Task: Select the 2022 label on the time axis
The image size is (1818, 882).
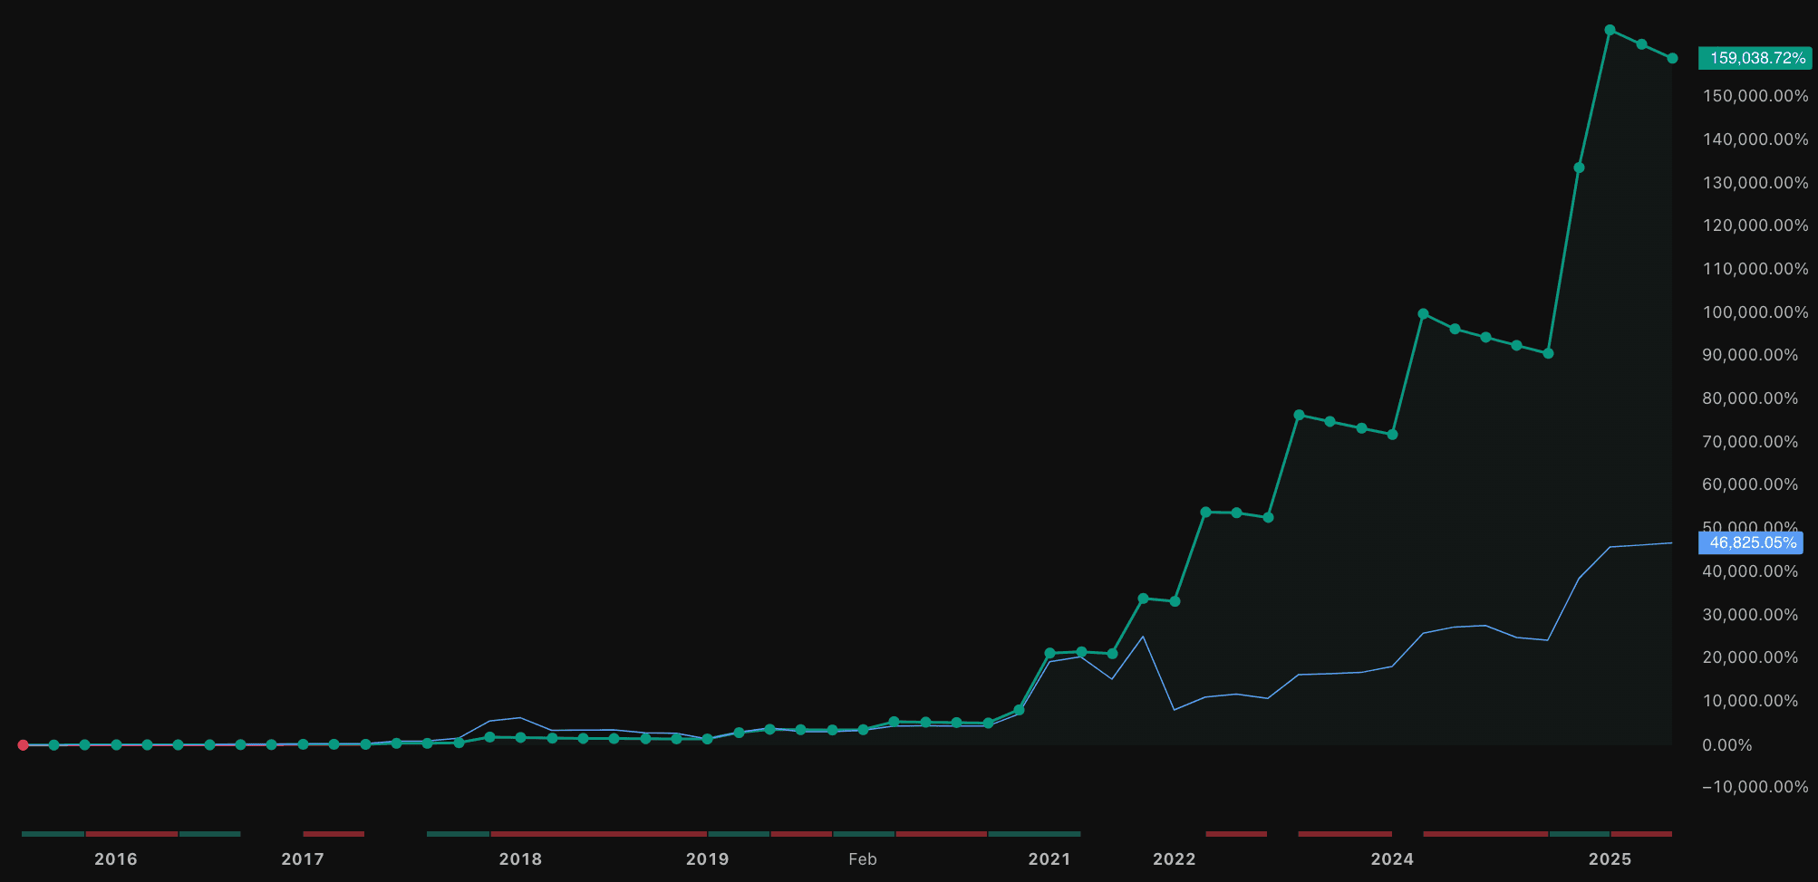Action: 1175,858
